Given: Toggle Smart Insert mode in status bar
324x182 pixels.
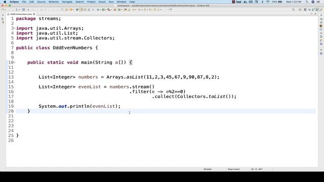Looking at the screenshot, I should (x=234, y=169).
